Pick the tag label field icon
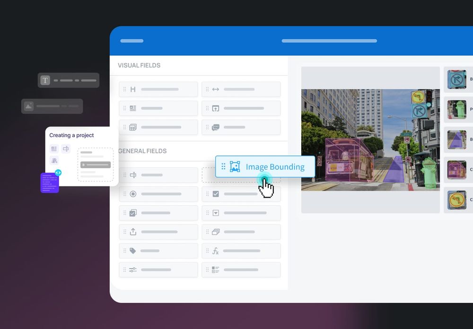Screen dimensions: 473x329 coord(132,251)
